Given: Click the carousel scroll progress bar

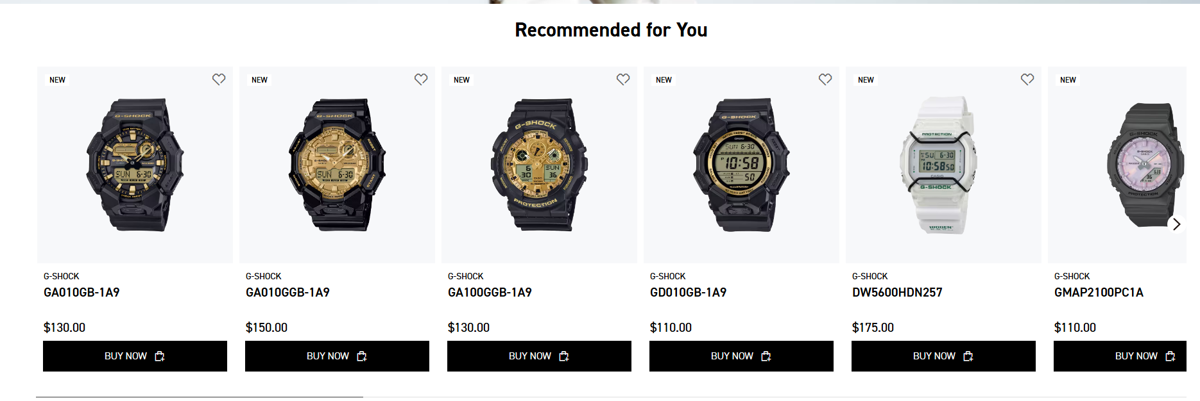Looking at the screenshot, I should tap(200, 397).
